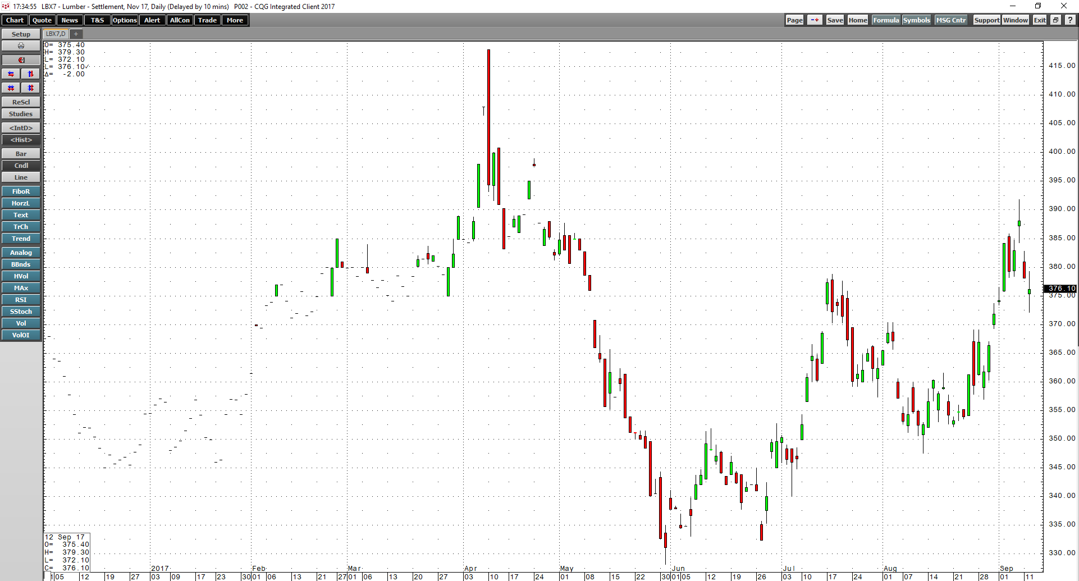The image size is (1079, 581).
Task: Open the Formula builder button
Action: (886, 20)
